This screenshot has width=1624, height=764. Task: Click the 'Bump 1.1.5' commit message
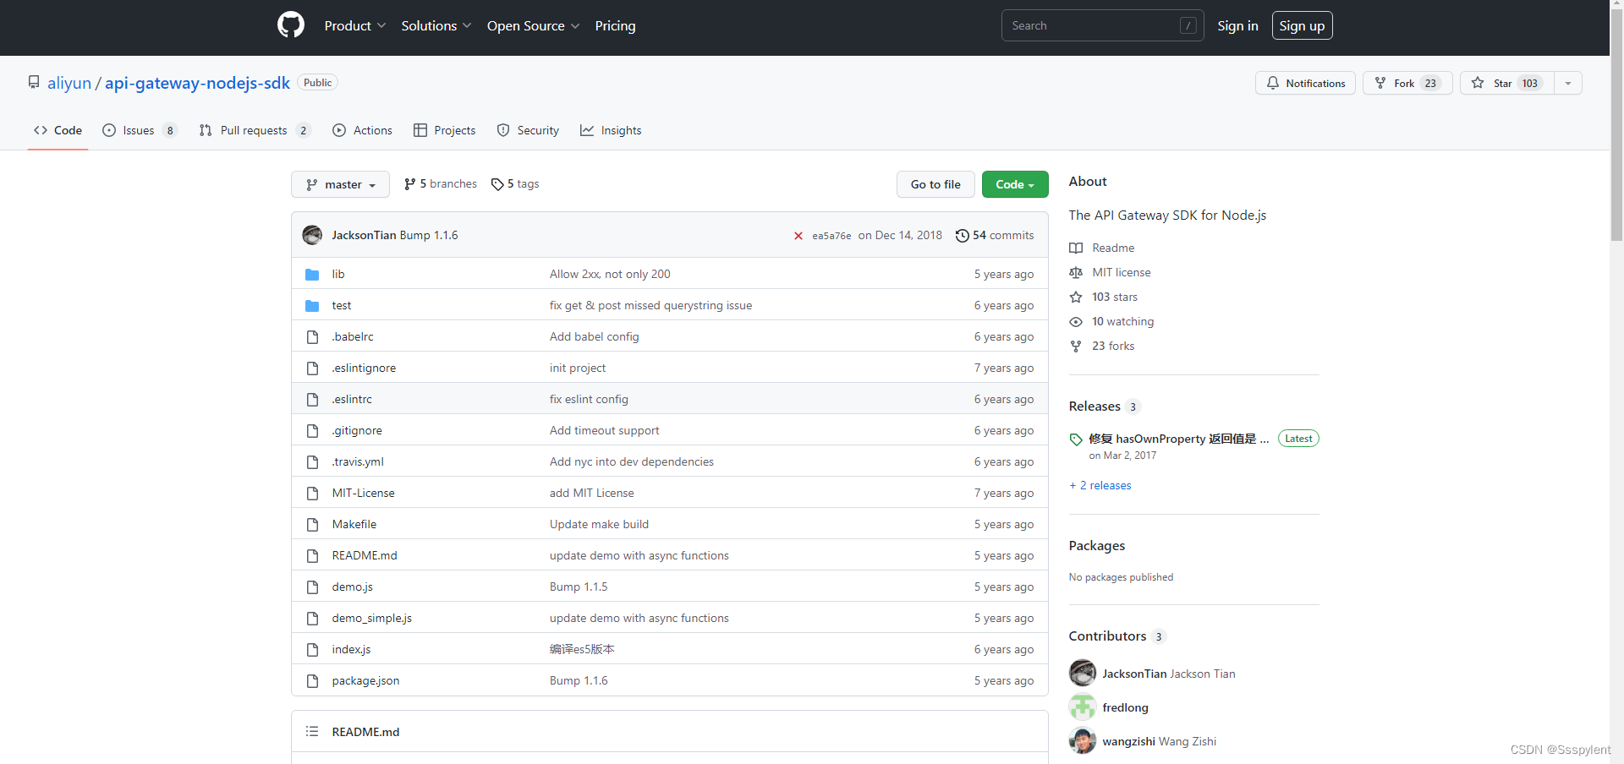coord(579,587)
